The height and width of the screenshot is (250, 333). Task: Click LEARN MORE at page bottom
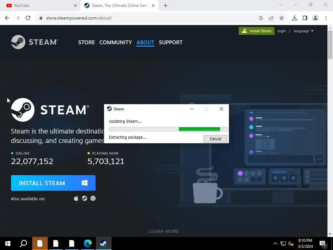164,231
